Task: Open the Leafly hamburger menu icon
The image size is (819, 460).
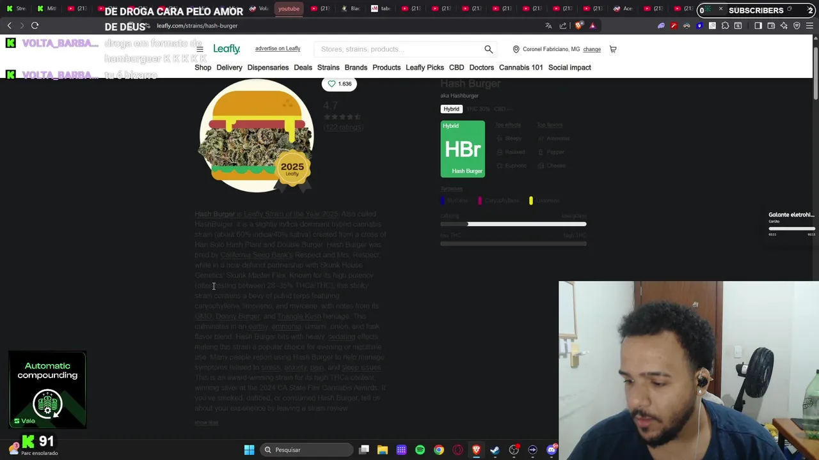Action: 200,49
